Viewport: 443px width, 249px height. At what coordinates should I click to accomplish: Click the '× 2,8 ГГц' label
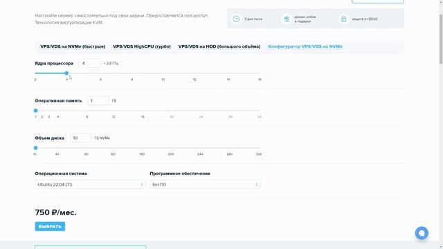pos(111,64)
